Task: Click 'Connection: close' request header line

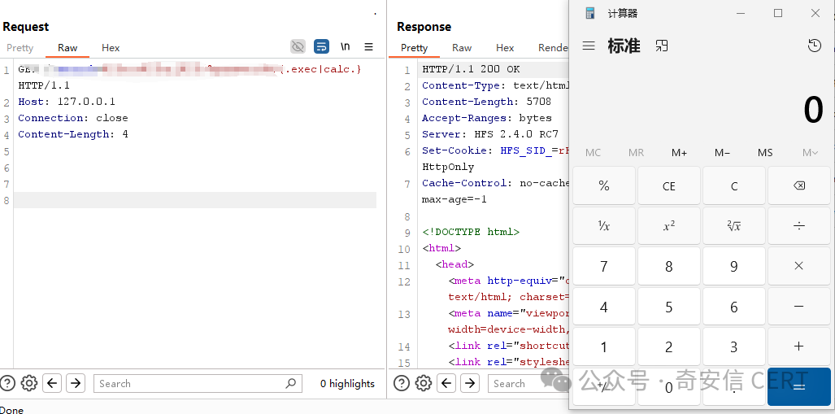Action: tap(73, 118)
